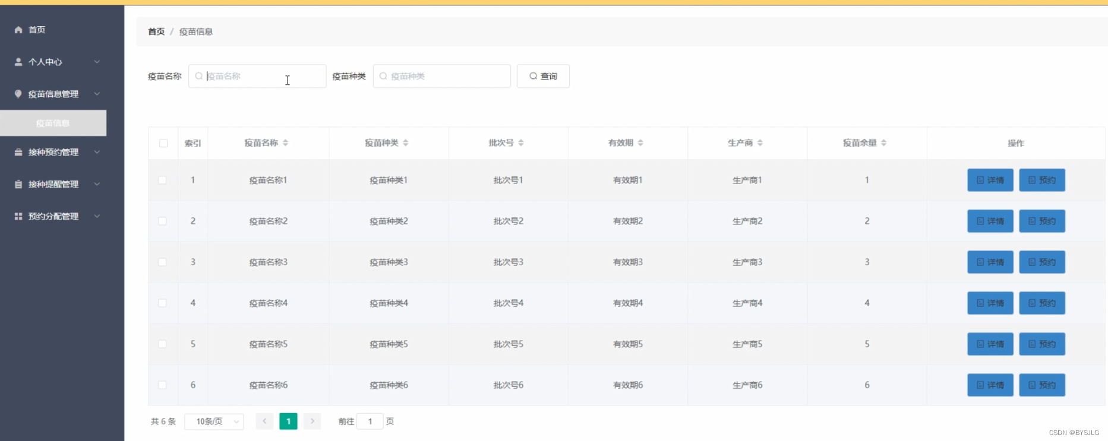
Task: Click the 疫苗信息 breadcrumb text
Action: tap(196, 31)
